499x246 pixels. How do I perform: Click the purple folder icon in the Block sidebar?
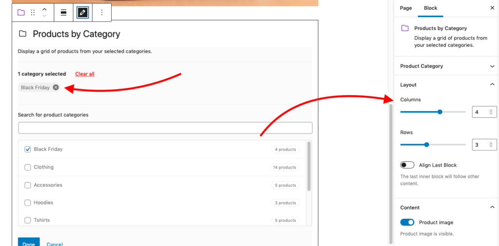[x=405, y=28]
